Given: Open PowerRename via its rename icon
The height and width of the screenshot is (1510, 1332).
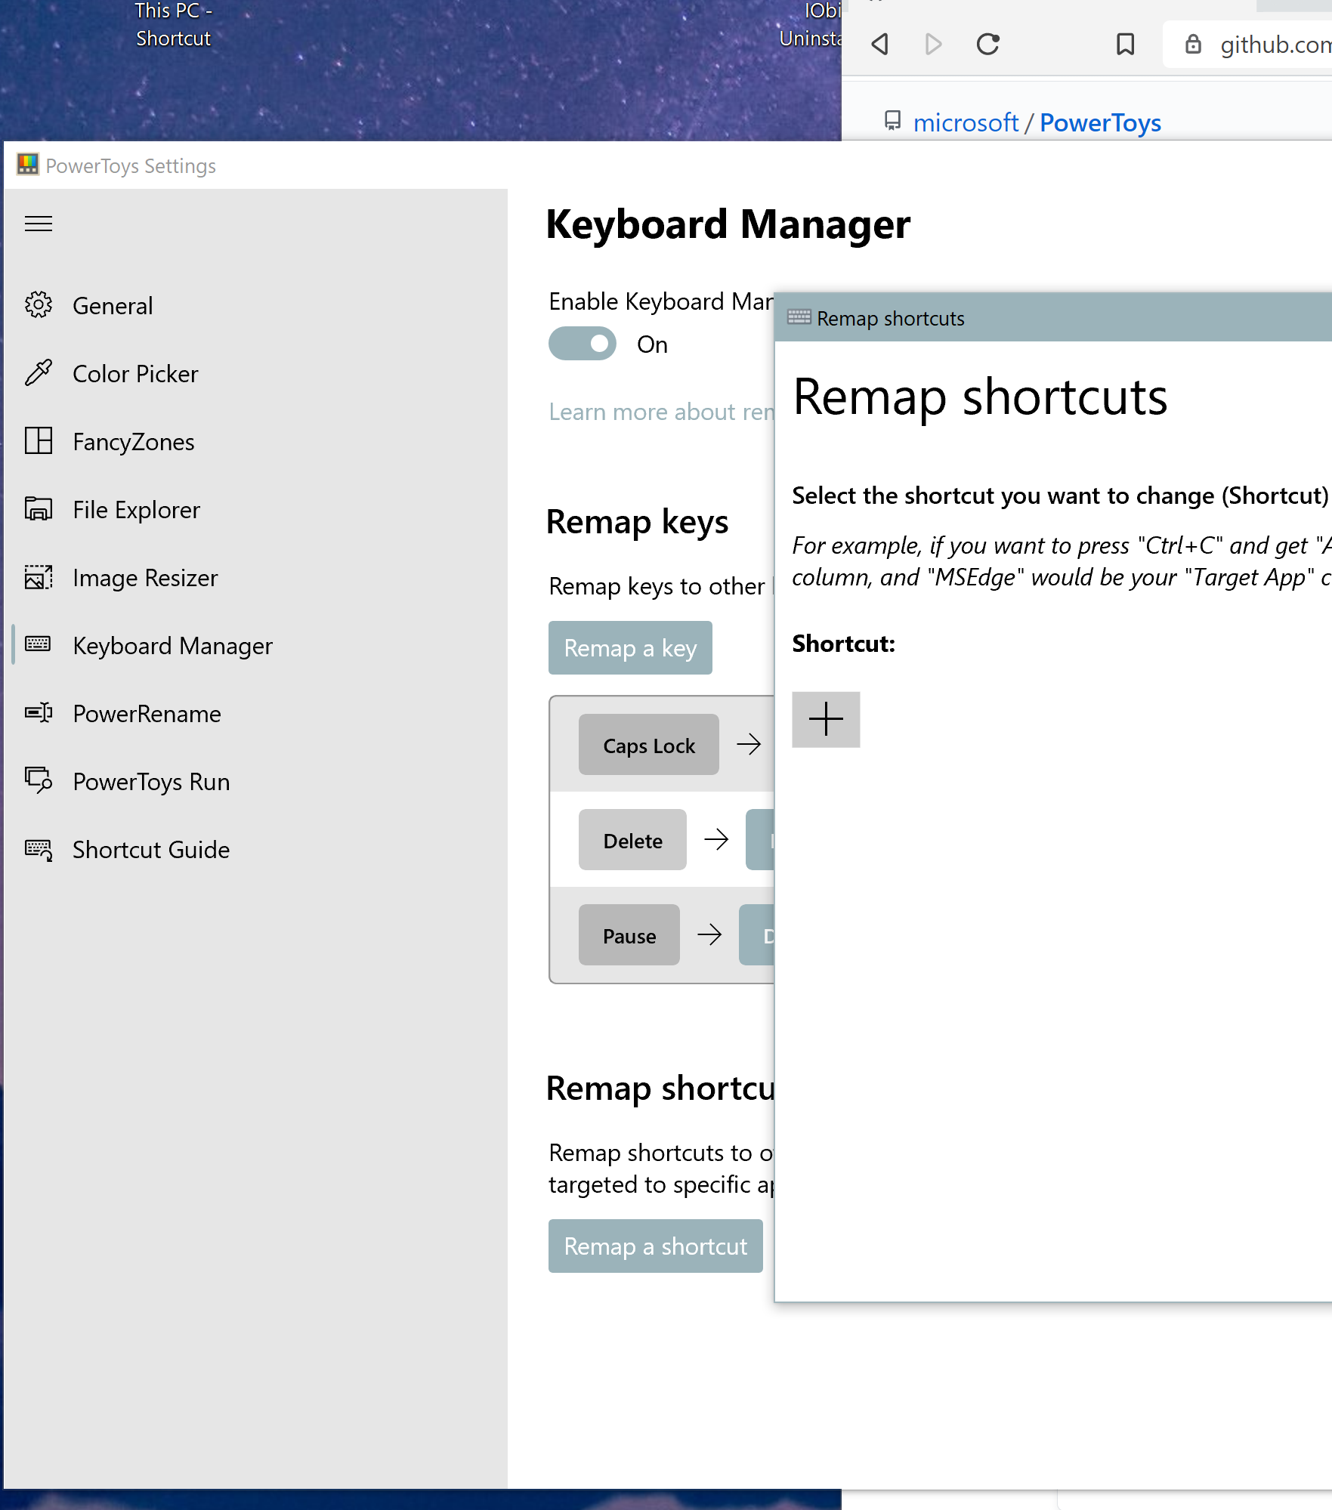Looking at the screenshot, I should point(38,713).
